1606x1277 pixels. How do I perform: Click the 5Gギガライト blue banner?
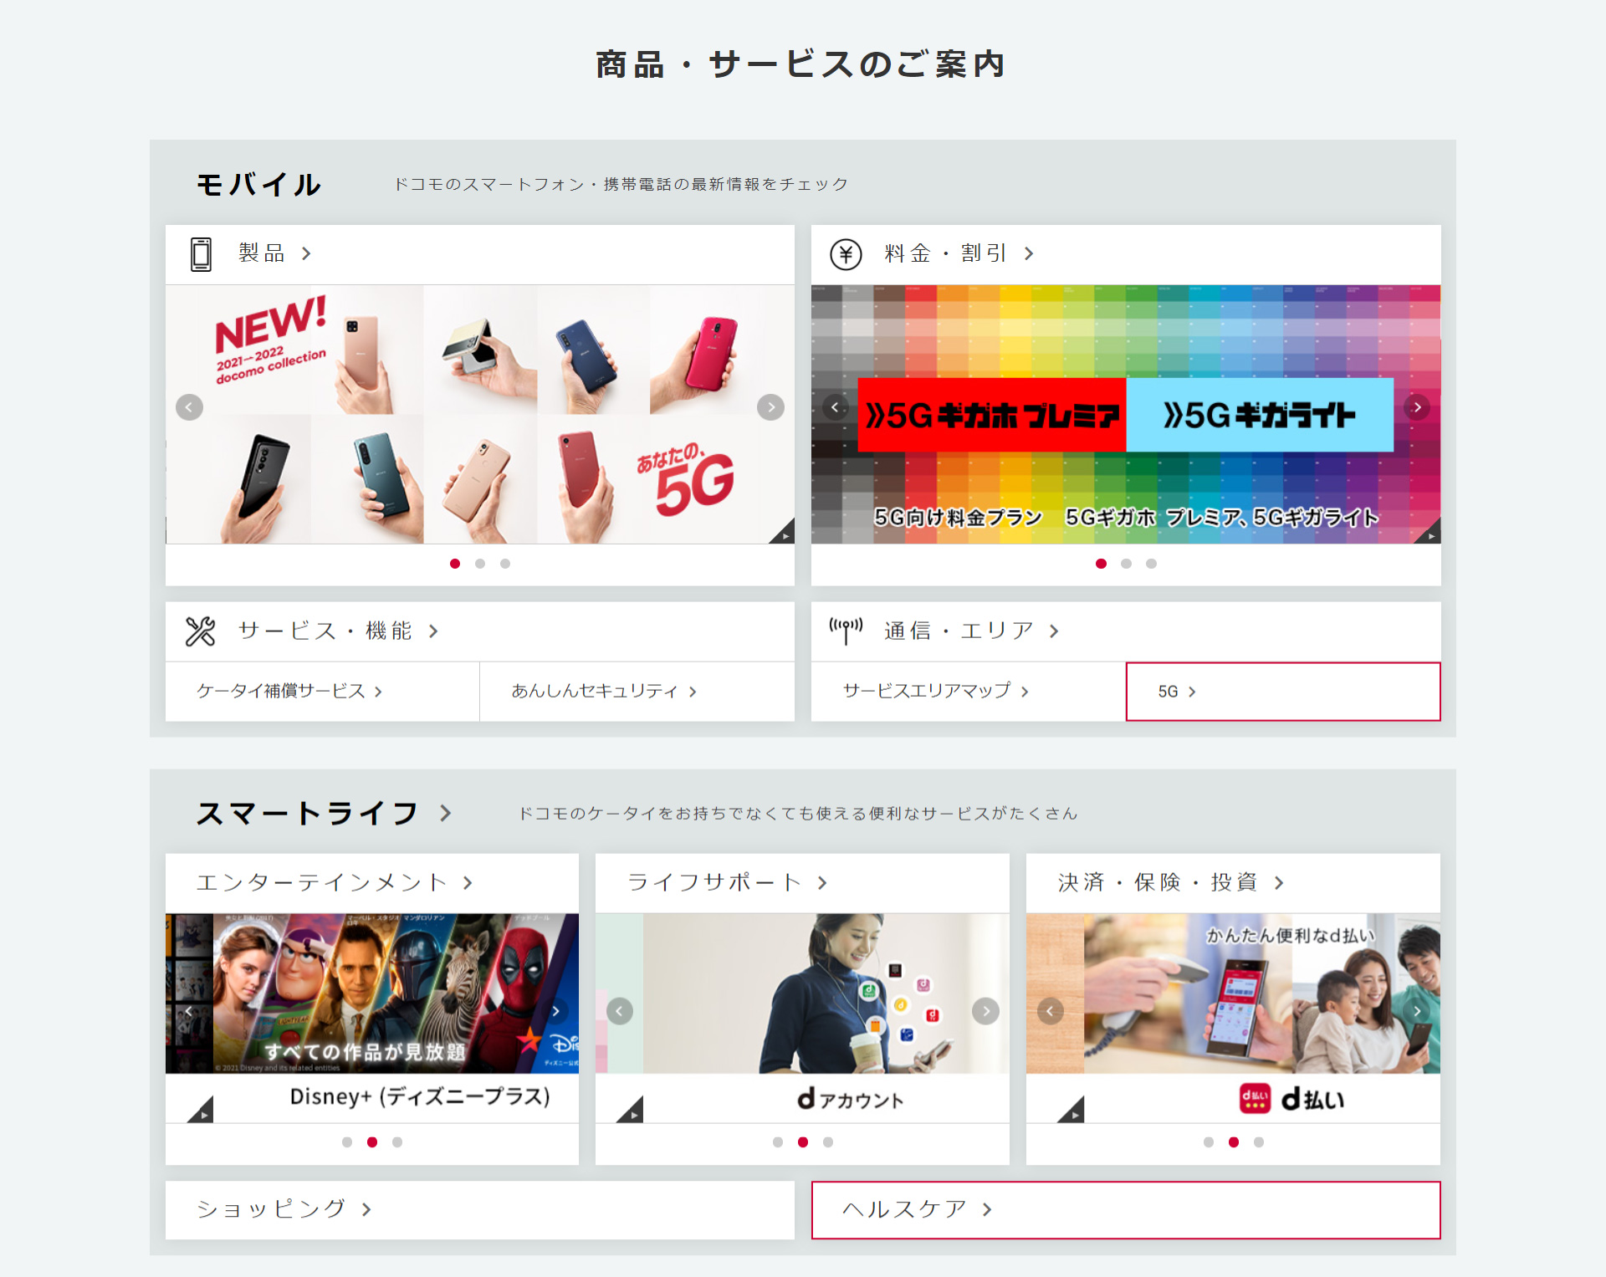pos(1260,415)
